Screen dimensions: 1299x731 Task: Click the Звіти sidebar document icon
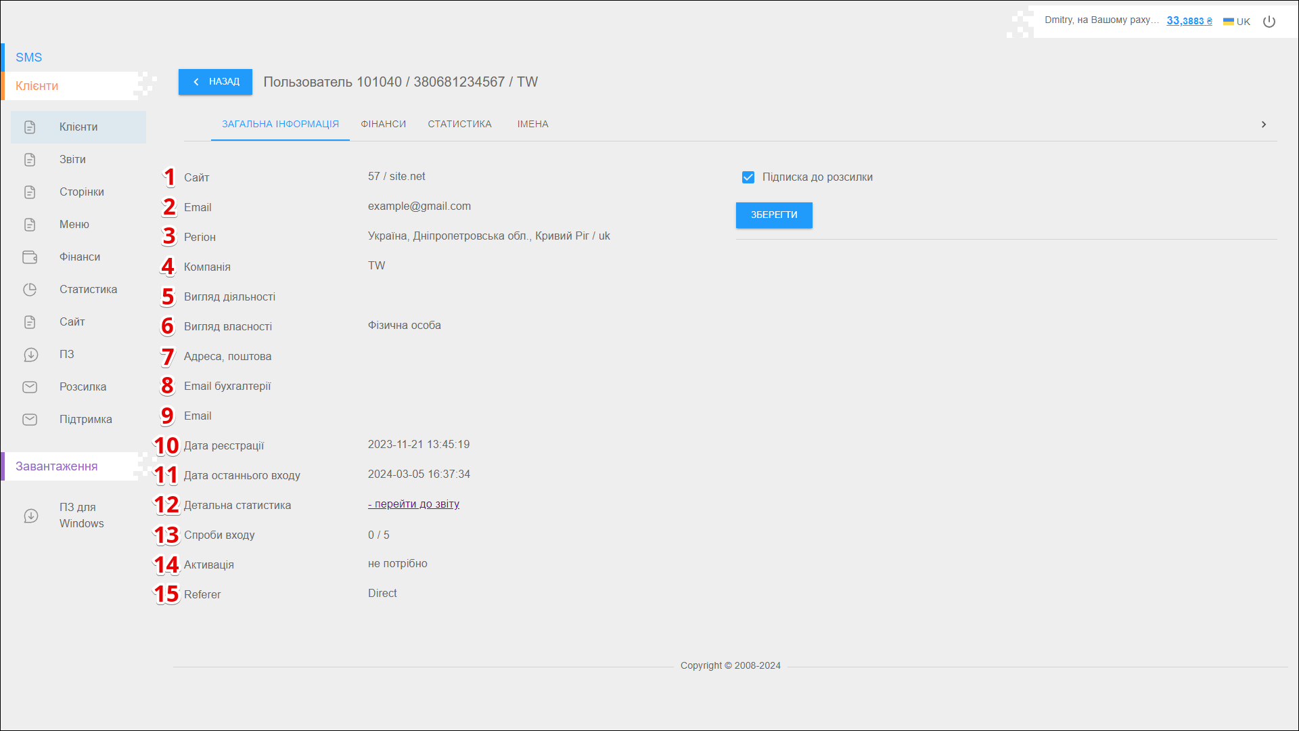[30, 160]
